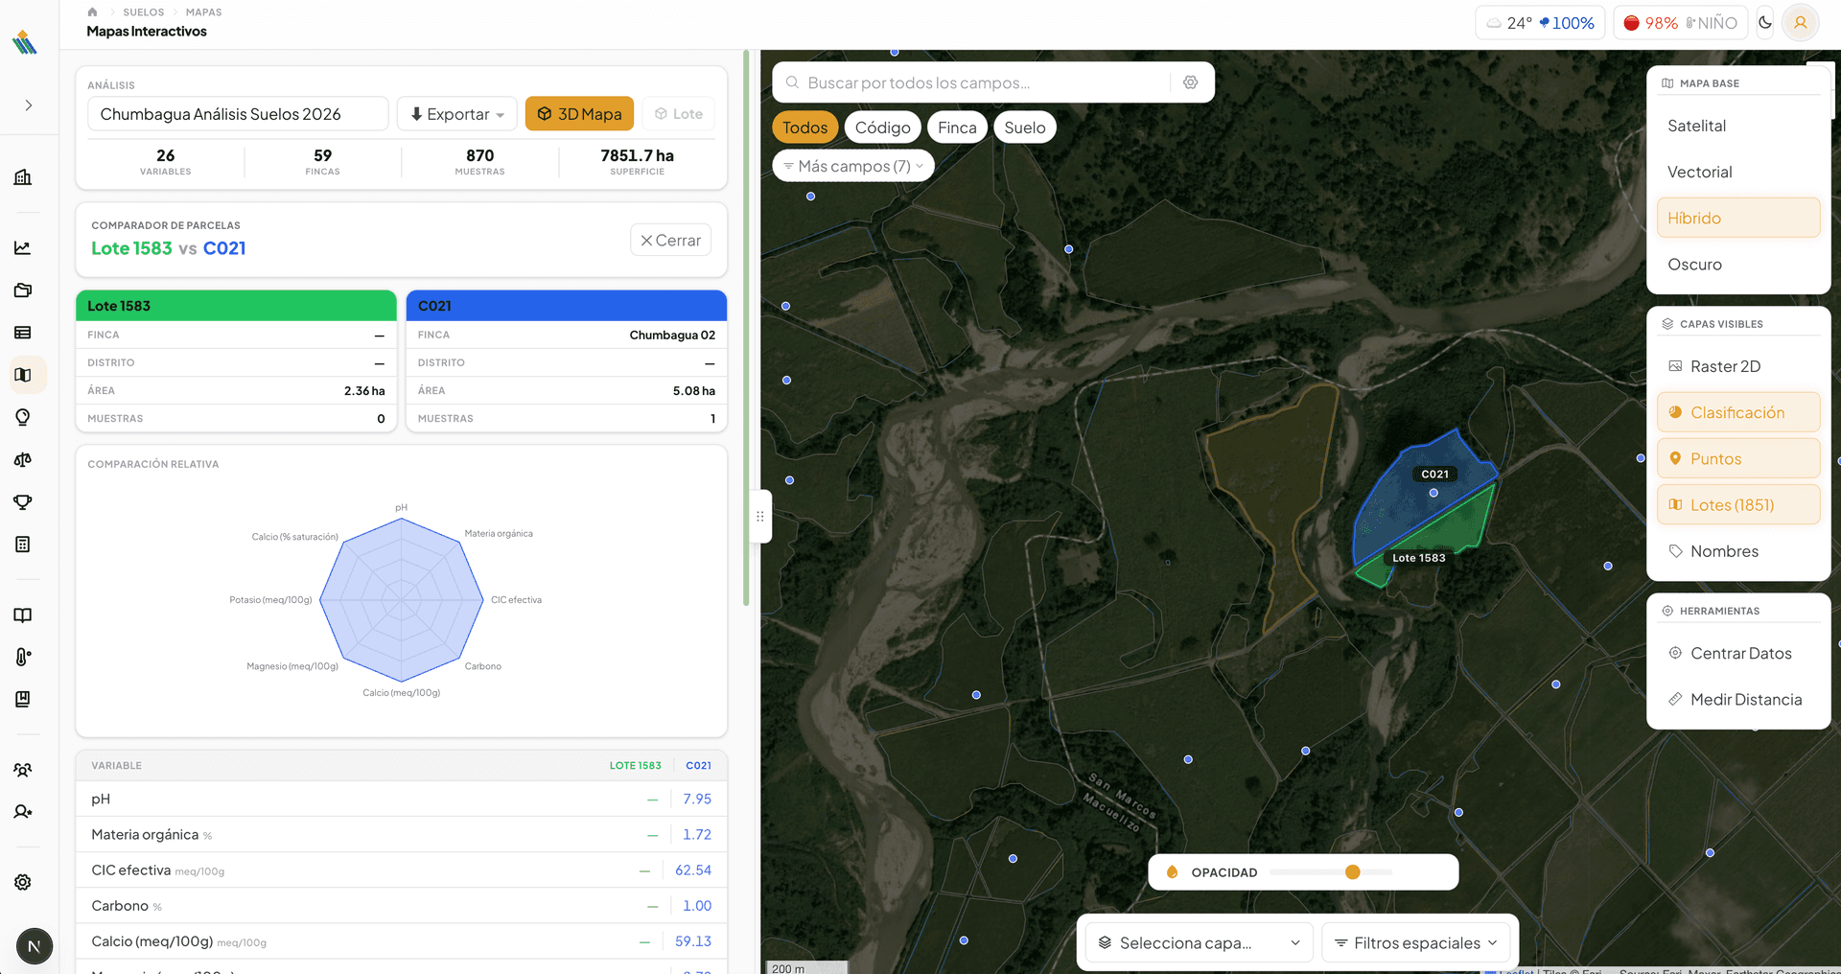Click the pH row in the variable table
Image resolution: width=1841 pixels, height=974 pixels.
(x=402, y=800)
